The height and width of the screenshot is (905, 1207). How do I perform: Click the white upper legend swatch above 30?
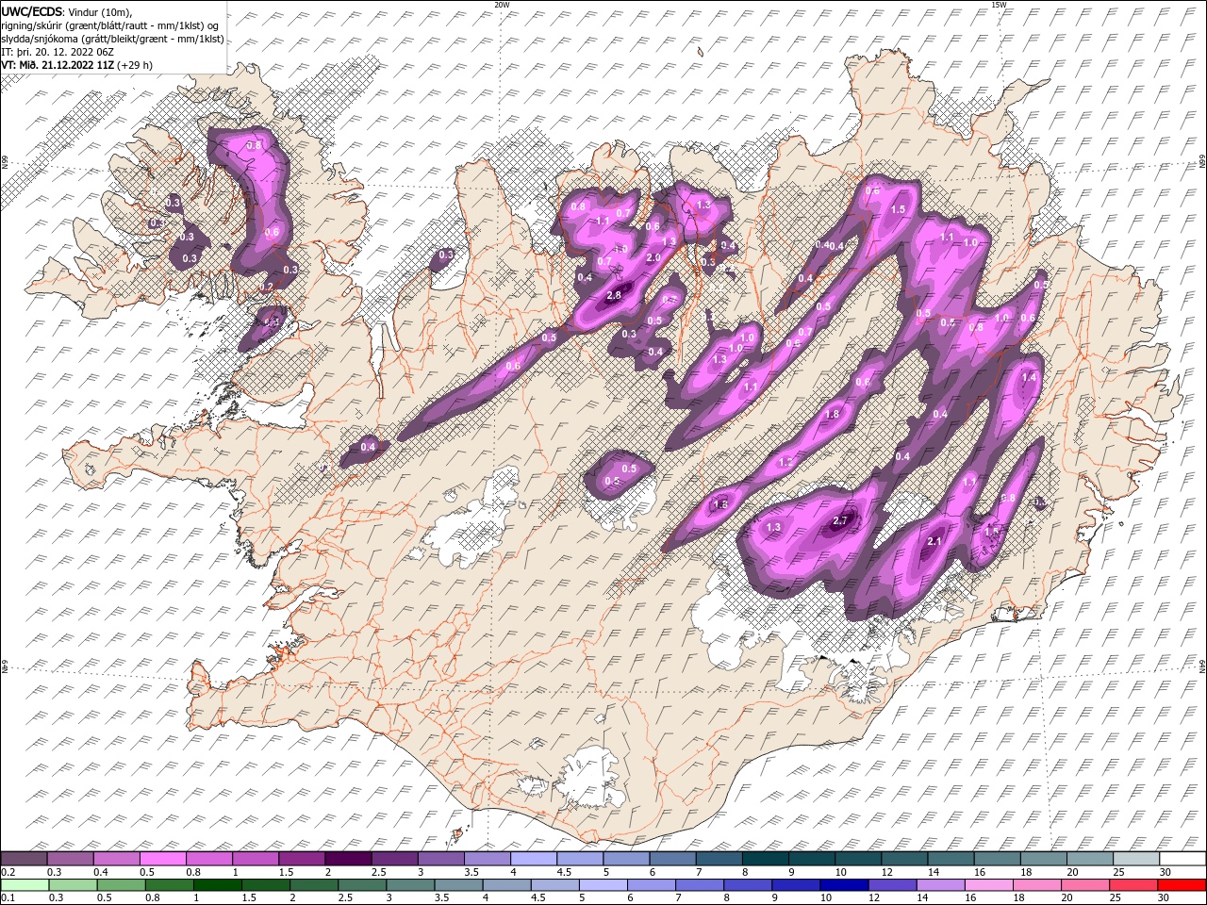(x=1182, y=859)
